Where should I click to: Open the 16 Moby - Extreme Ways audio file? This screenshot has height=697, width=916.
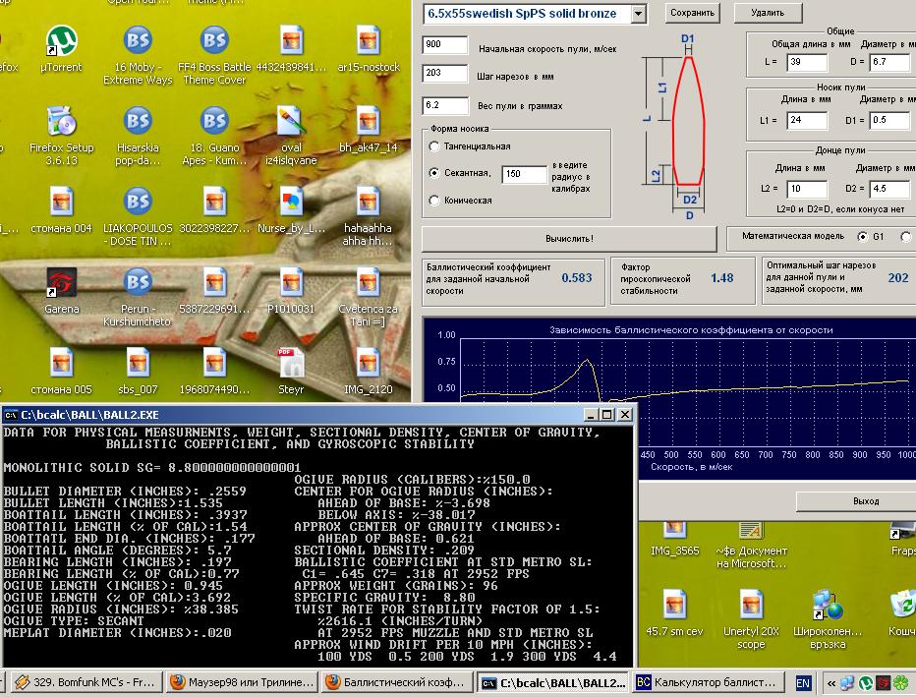point(138,42)
